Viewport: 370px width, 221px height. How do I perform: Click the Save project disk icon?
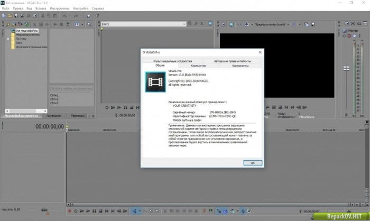pos(16,16)
